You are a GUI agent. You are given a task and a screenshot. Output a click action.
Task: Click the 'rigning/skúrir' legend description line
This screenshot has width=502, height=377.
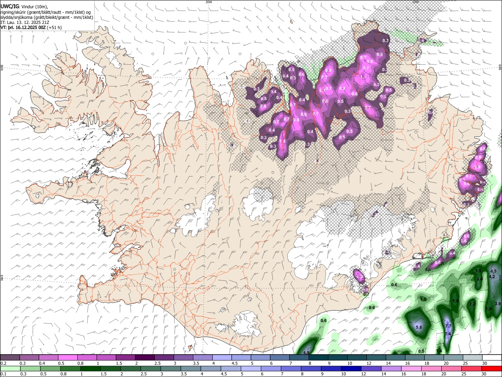45,12
